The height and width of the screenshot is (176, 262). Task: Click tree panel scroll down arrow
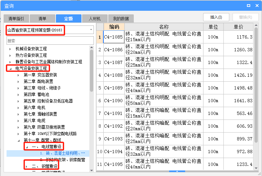click(x=92, y=170)
